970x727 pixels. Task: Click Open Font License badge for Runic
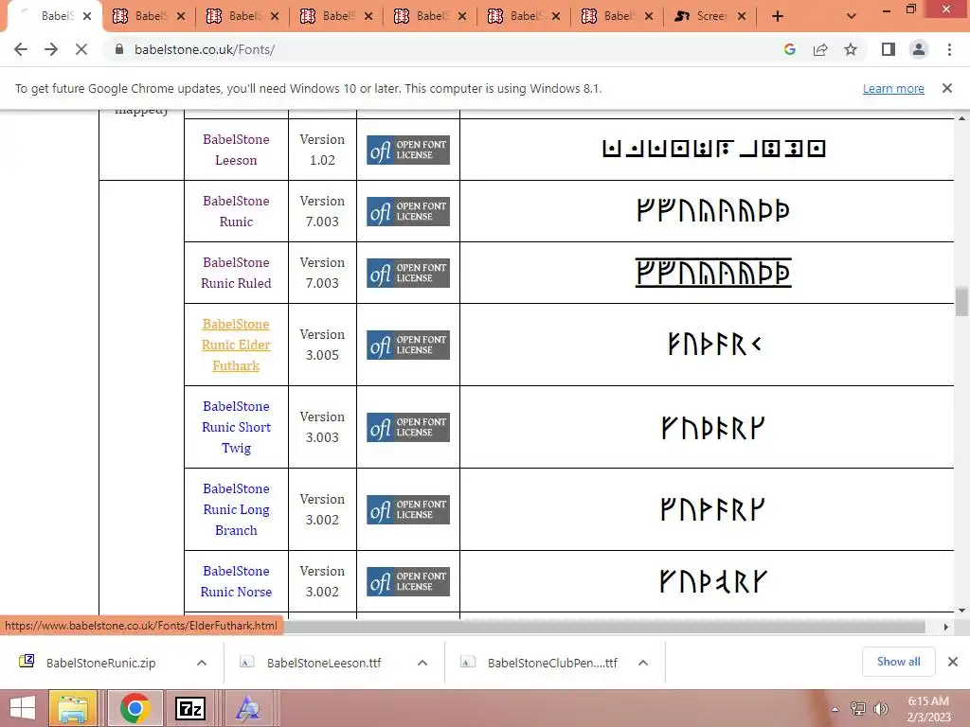click(x=407, y=211)
